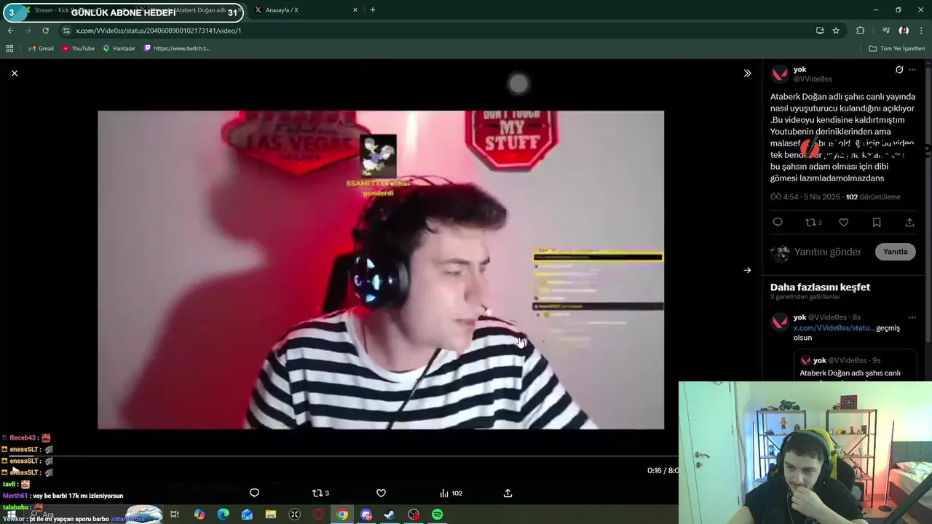Bookmark the tweet in the sidebar
932x524 pixels.
point(877,223)
